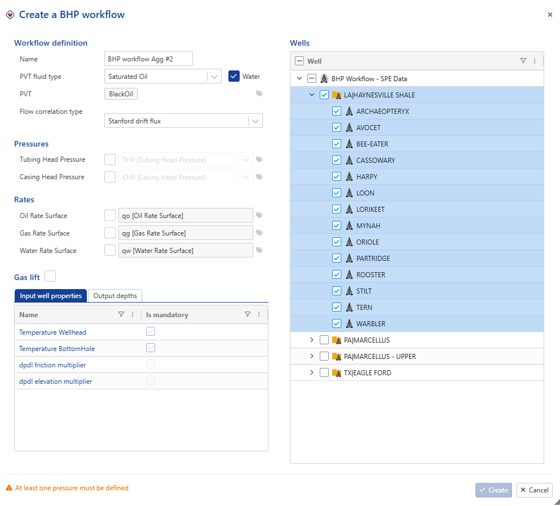Open the Is mandatory column options menu
This screenshot has width=560, height=506.
259,314
